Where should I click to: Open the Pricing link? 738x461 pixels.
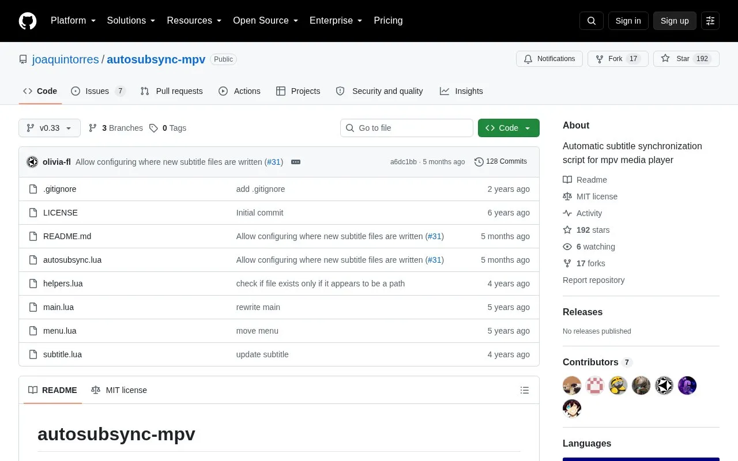[388, 21]
